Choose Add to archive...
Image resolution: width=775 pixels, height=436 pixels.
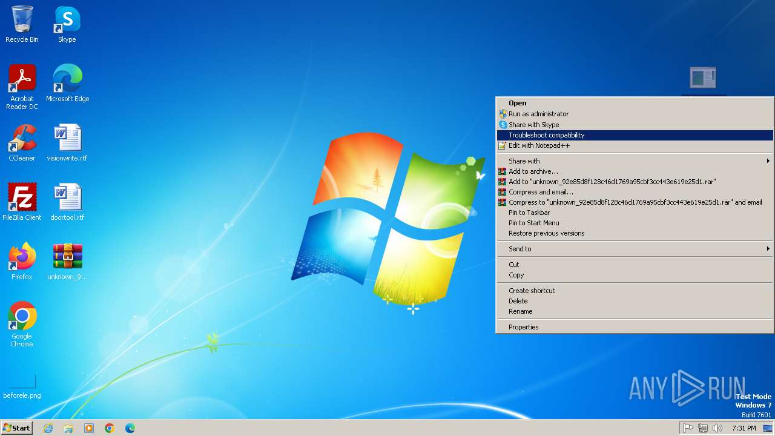[635, 171]
